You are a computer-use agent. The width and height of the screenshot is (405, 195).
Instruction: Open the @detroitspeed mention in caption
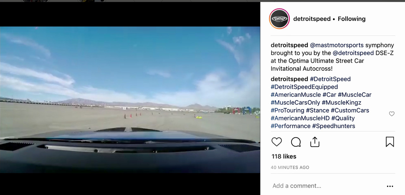pyautogui.click(x=353, y=53)
